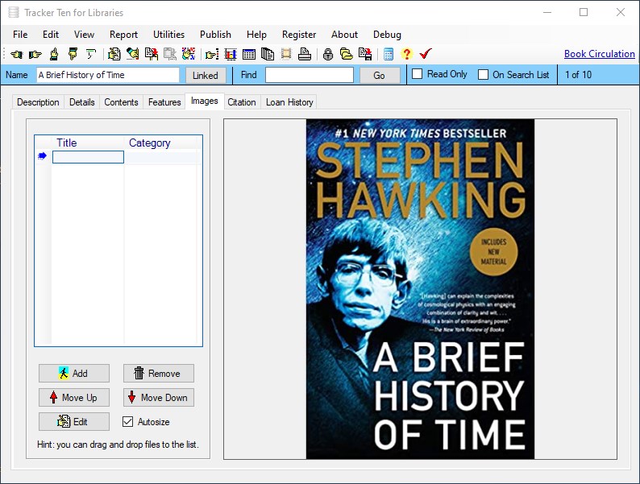Select the Images tab
The height and width of the screenshot is (484, 640).
click(205, 101)
